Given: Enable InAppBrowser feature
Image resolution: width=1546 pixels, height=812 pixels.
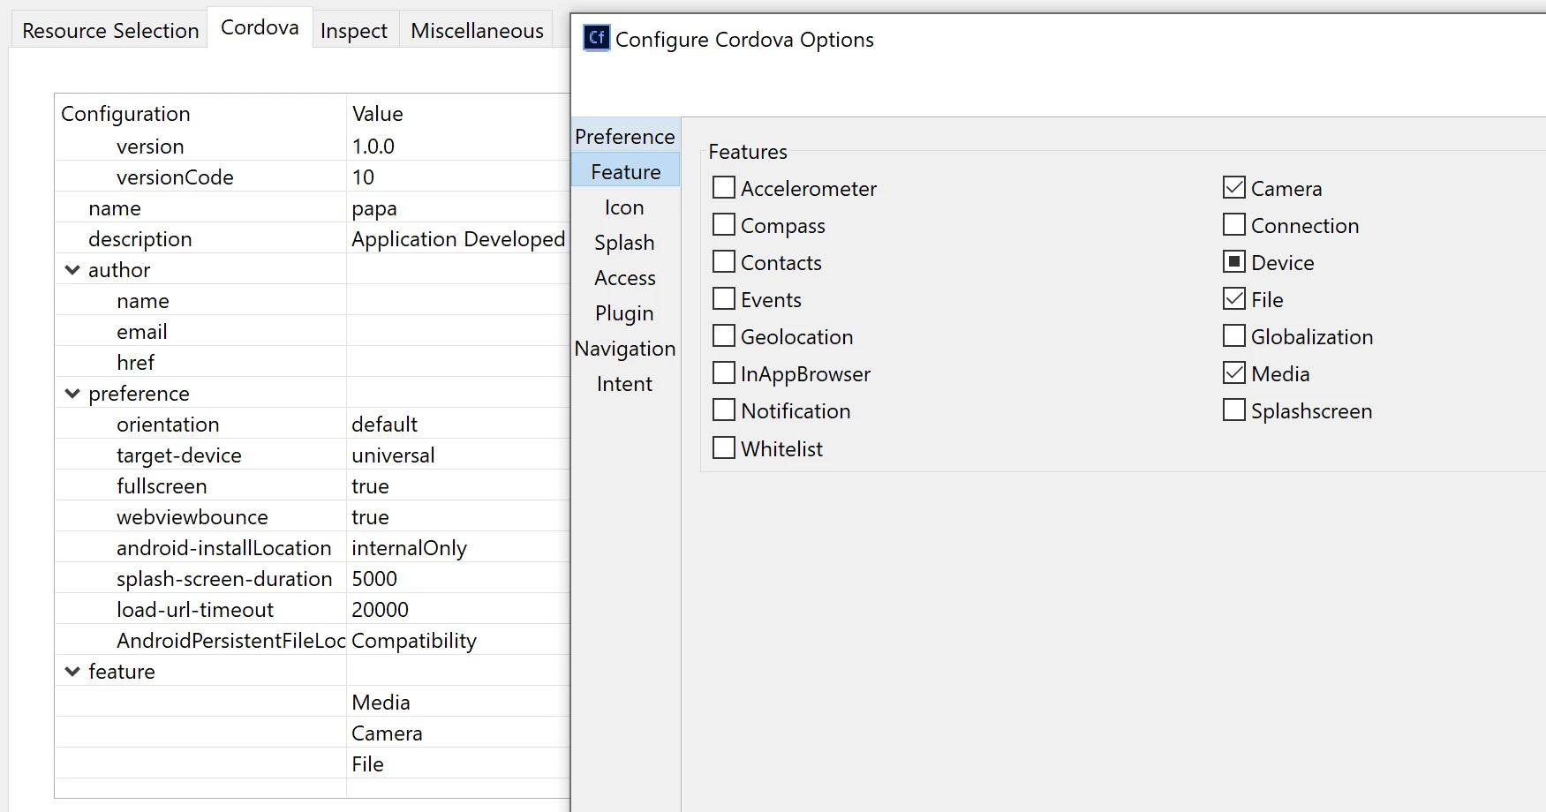Looking at the screenshot, I should click(724, 372).
